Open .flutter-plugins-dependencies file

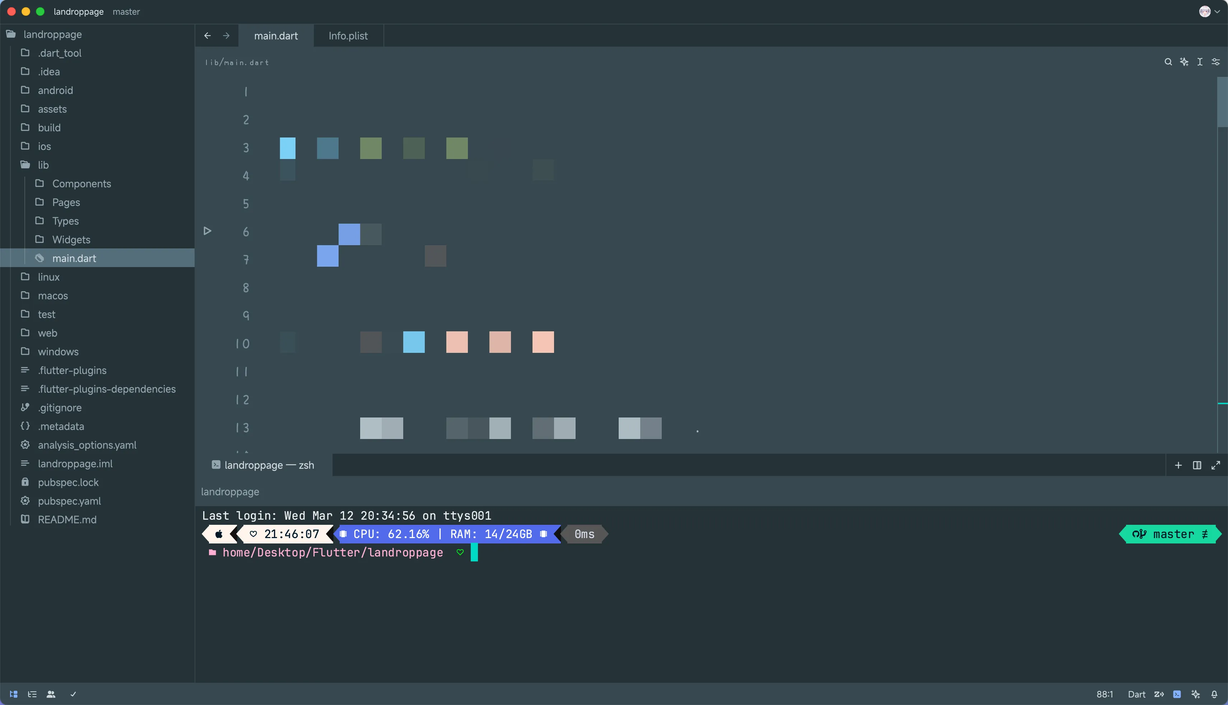97,388
